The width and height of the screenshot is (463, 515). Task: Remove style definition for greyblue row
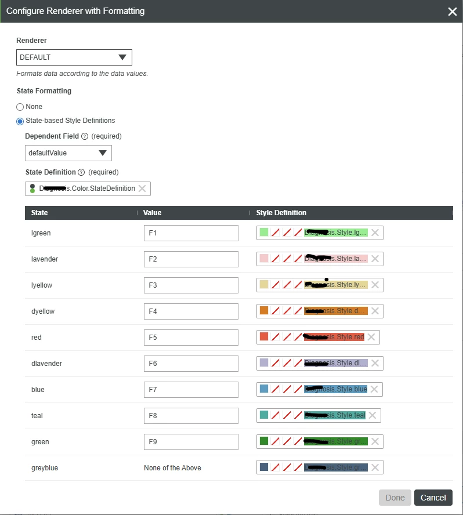375,467
